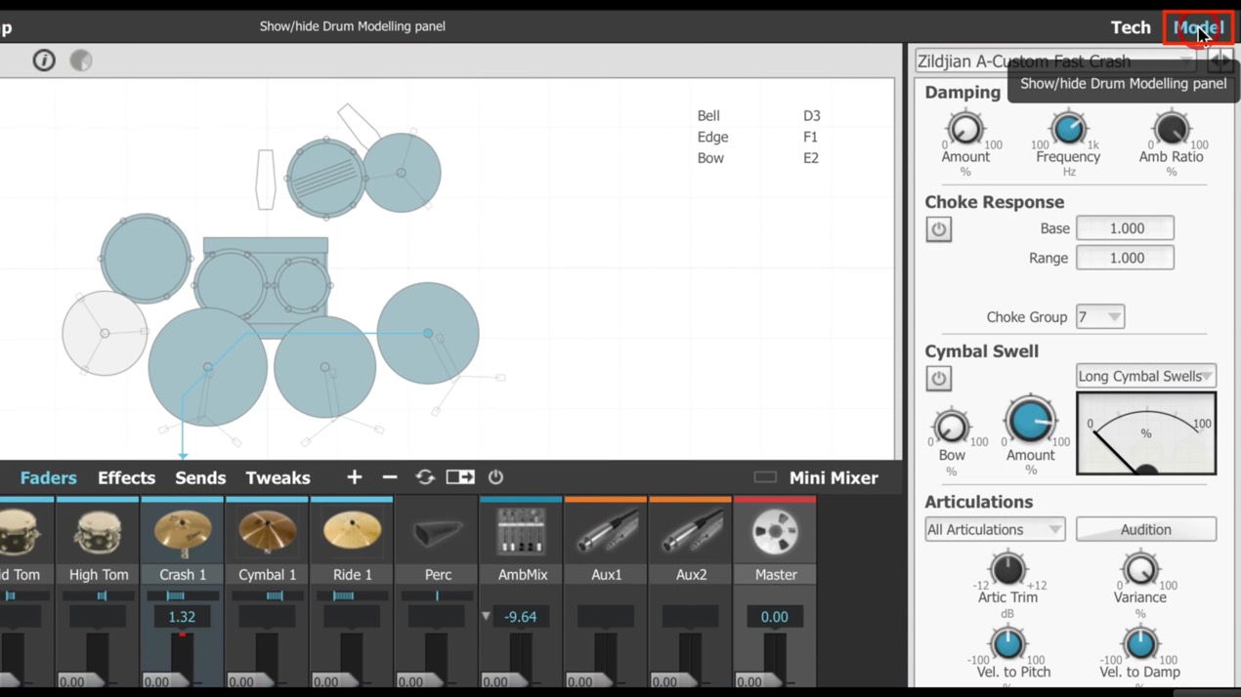The width and height of the screenshot is (1241, 697).
Task: Click the mixer power icon
Action: (x=495, y=477)
